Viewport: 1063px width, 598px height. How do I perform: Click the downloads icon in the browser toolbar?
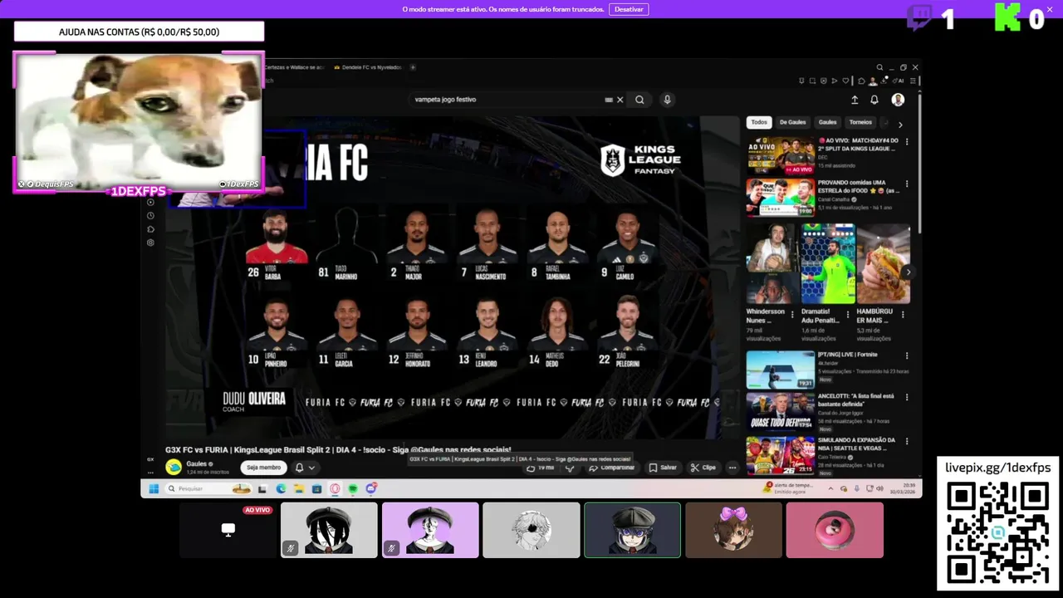[884, 81]
